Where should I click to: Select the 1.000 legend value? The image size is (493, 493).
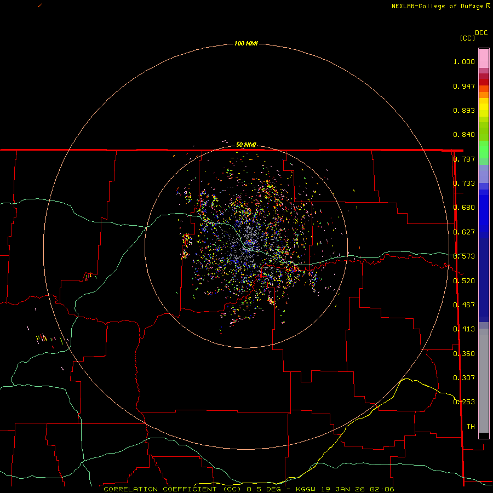[464, 61]
